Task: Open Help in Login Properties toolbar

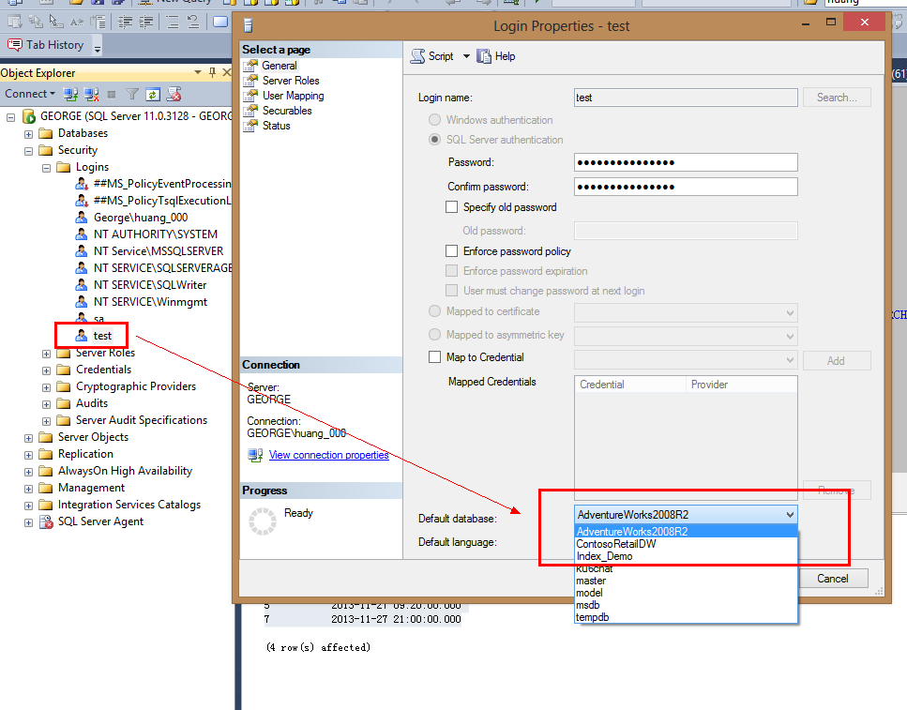Action: [496, 56]
